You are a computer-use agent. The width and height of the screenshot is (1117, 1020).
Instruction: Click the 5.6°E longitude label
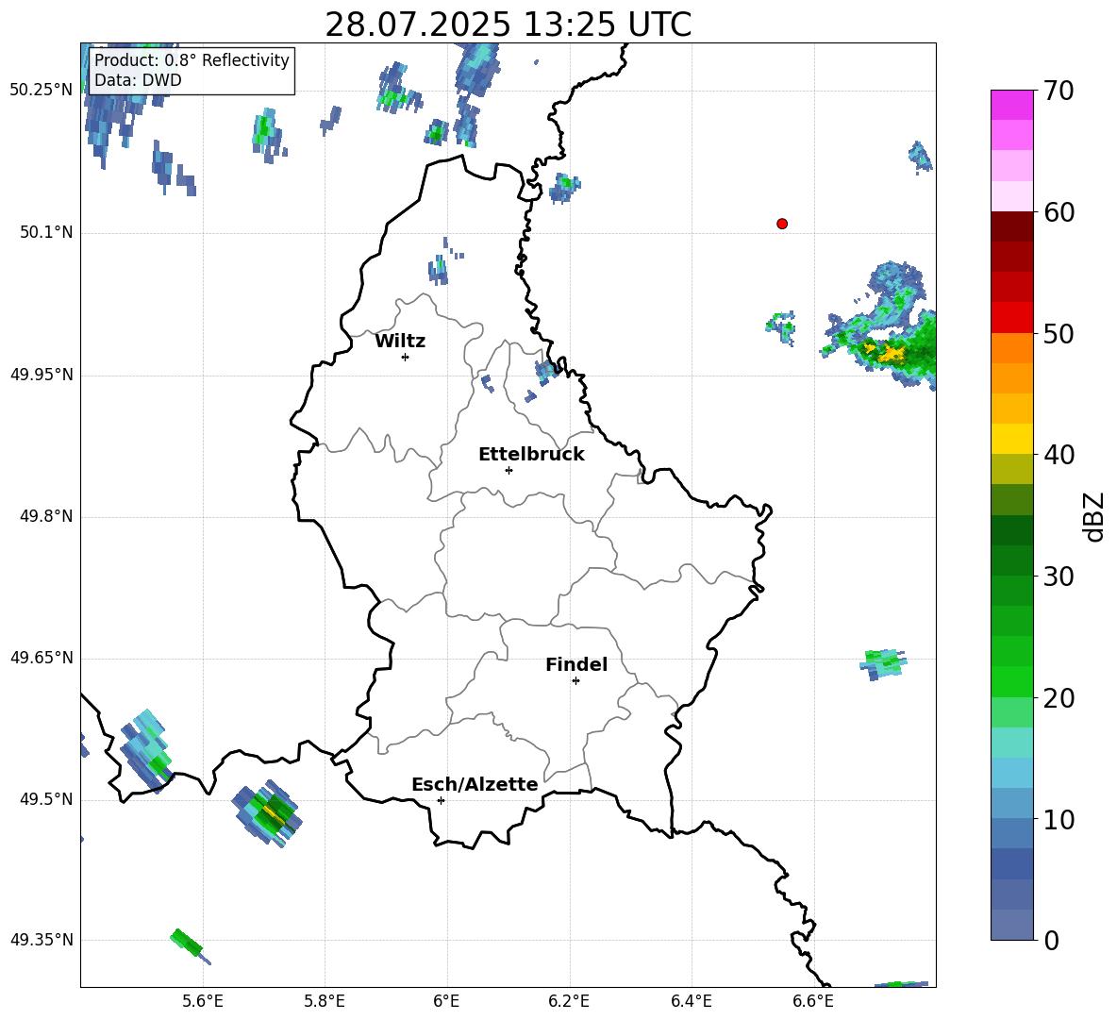pyautogui.click(x=203, y=1001)
